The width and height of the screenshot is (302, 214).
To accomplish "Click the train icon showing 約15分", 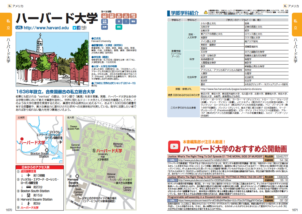I will tap(28, 195).
